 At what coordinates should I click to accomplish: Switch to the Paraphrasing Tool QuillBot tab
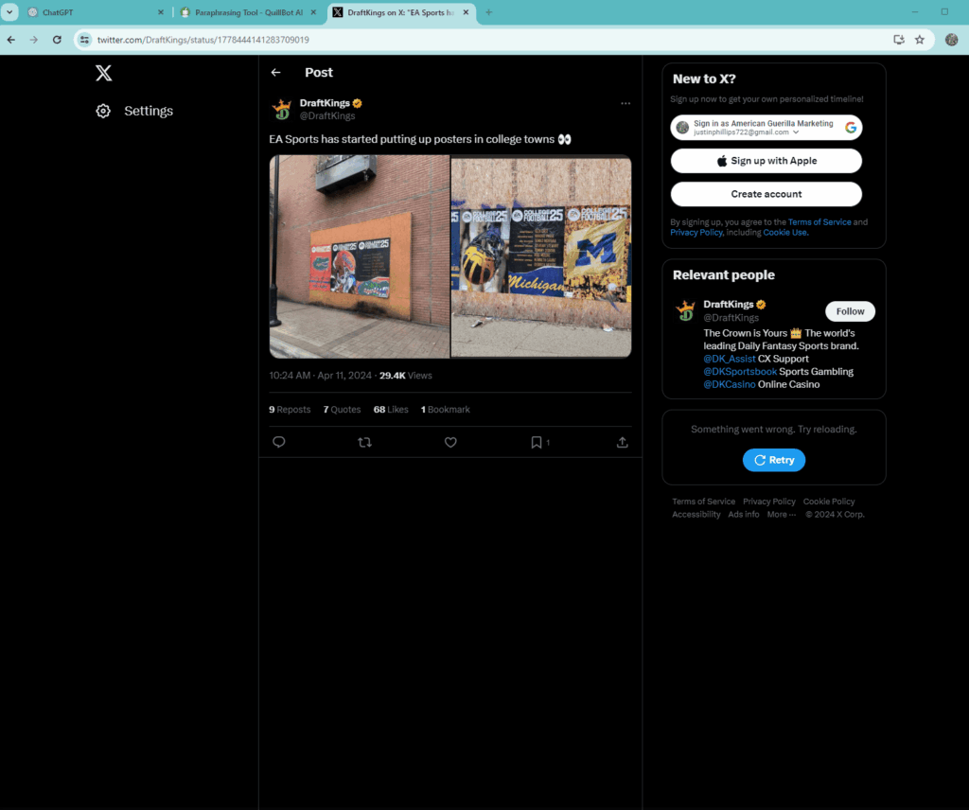pyautogui.click(x=248, y=12)
